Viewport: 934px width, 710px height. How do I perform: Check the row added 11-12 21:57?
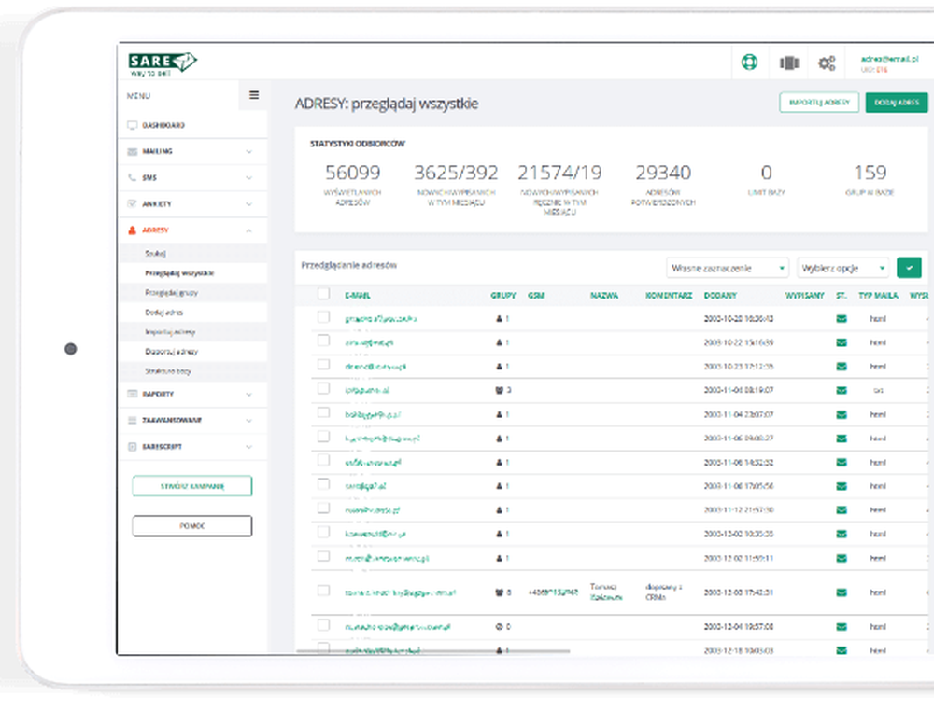click(323, 508)
